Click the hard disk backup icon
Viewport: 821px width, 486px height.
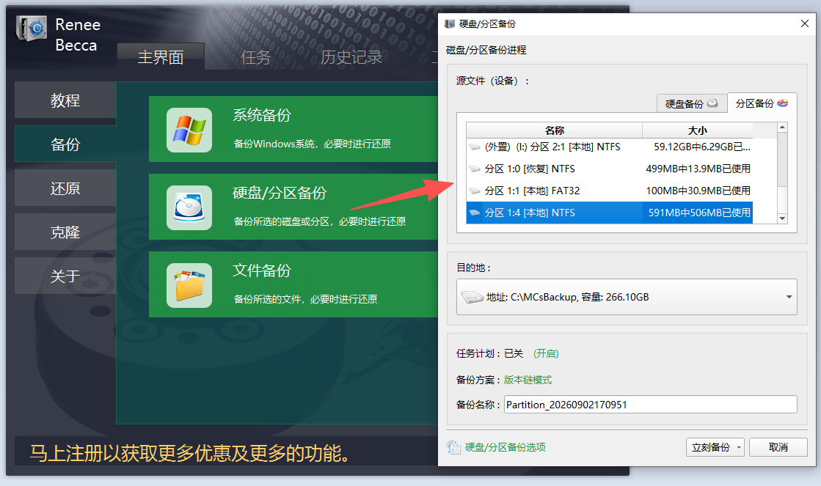(x=189, y=207)
